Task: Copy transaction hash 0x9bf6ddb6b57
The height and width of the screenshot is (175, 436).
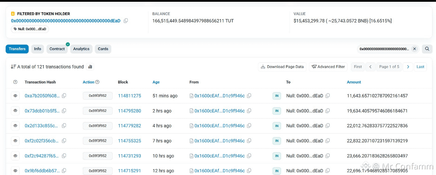Action: coord(64,171)
